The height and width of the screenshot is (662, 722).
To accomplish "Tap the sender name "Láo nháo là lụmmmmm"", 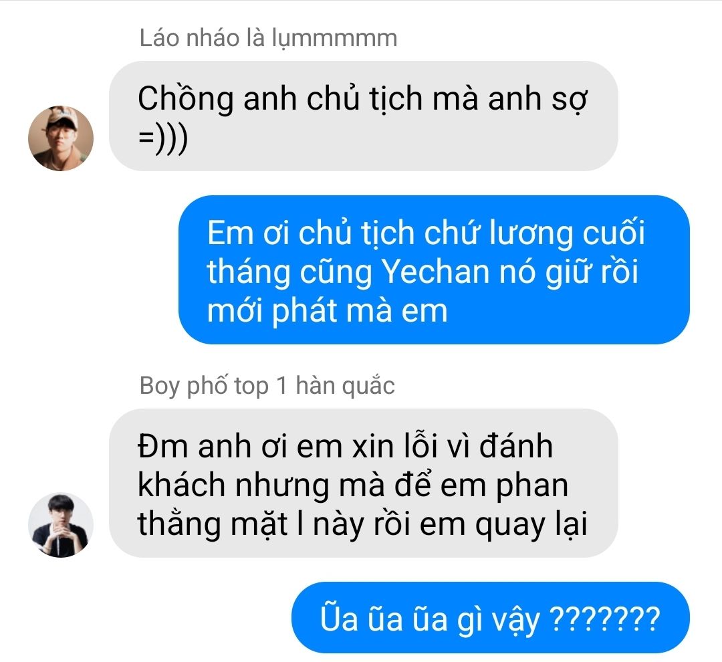I will pos(268,37).
